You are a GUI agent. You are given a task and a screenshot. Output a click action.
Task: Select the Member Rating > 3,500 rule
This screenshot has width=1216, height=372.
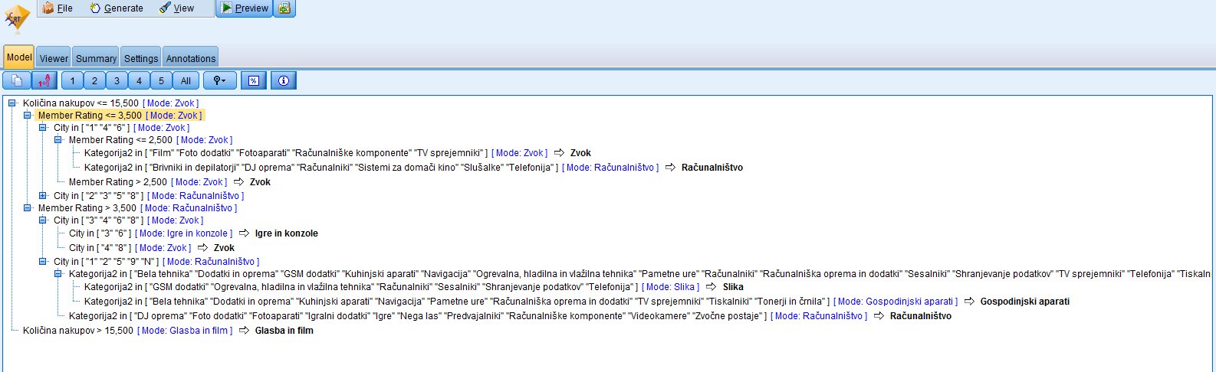coord(137,208)
